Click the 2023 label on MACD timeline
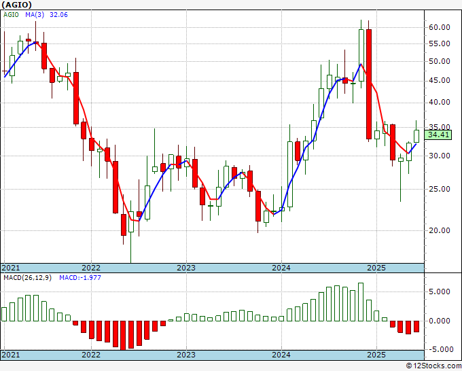The image size is (462, 371). pyautogui.click(x=186, y=355)
